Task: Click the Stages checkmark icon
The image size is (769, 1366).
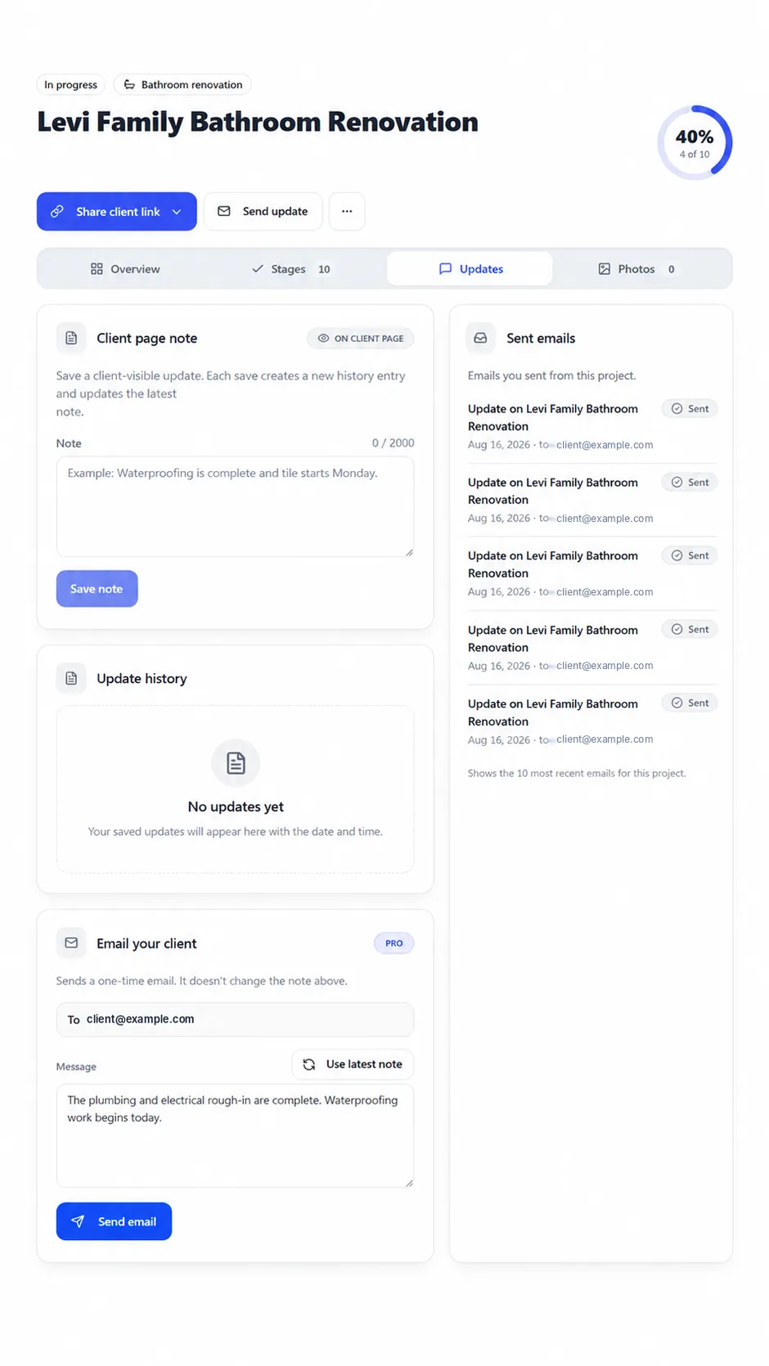Action: point(258,269)
